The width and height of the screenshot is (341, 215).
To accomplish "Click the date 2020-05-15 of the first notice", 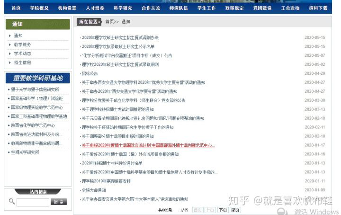I will (314, 37).
